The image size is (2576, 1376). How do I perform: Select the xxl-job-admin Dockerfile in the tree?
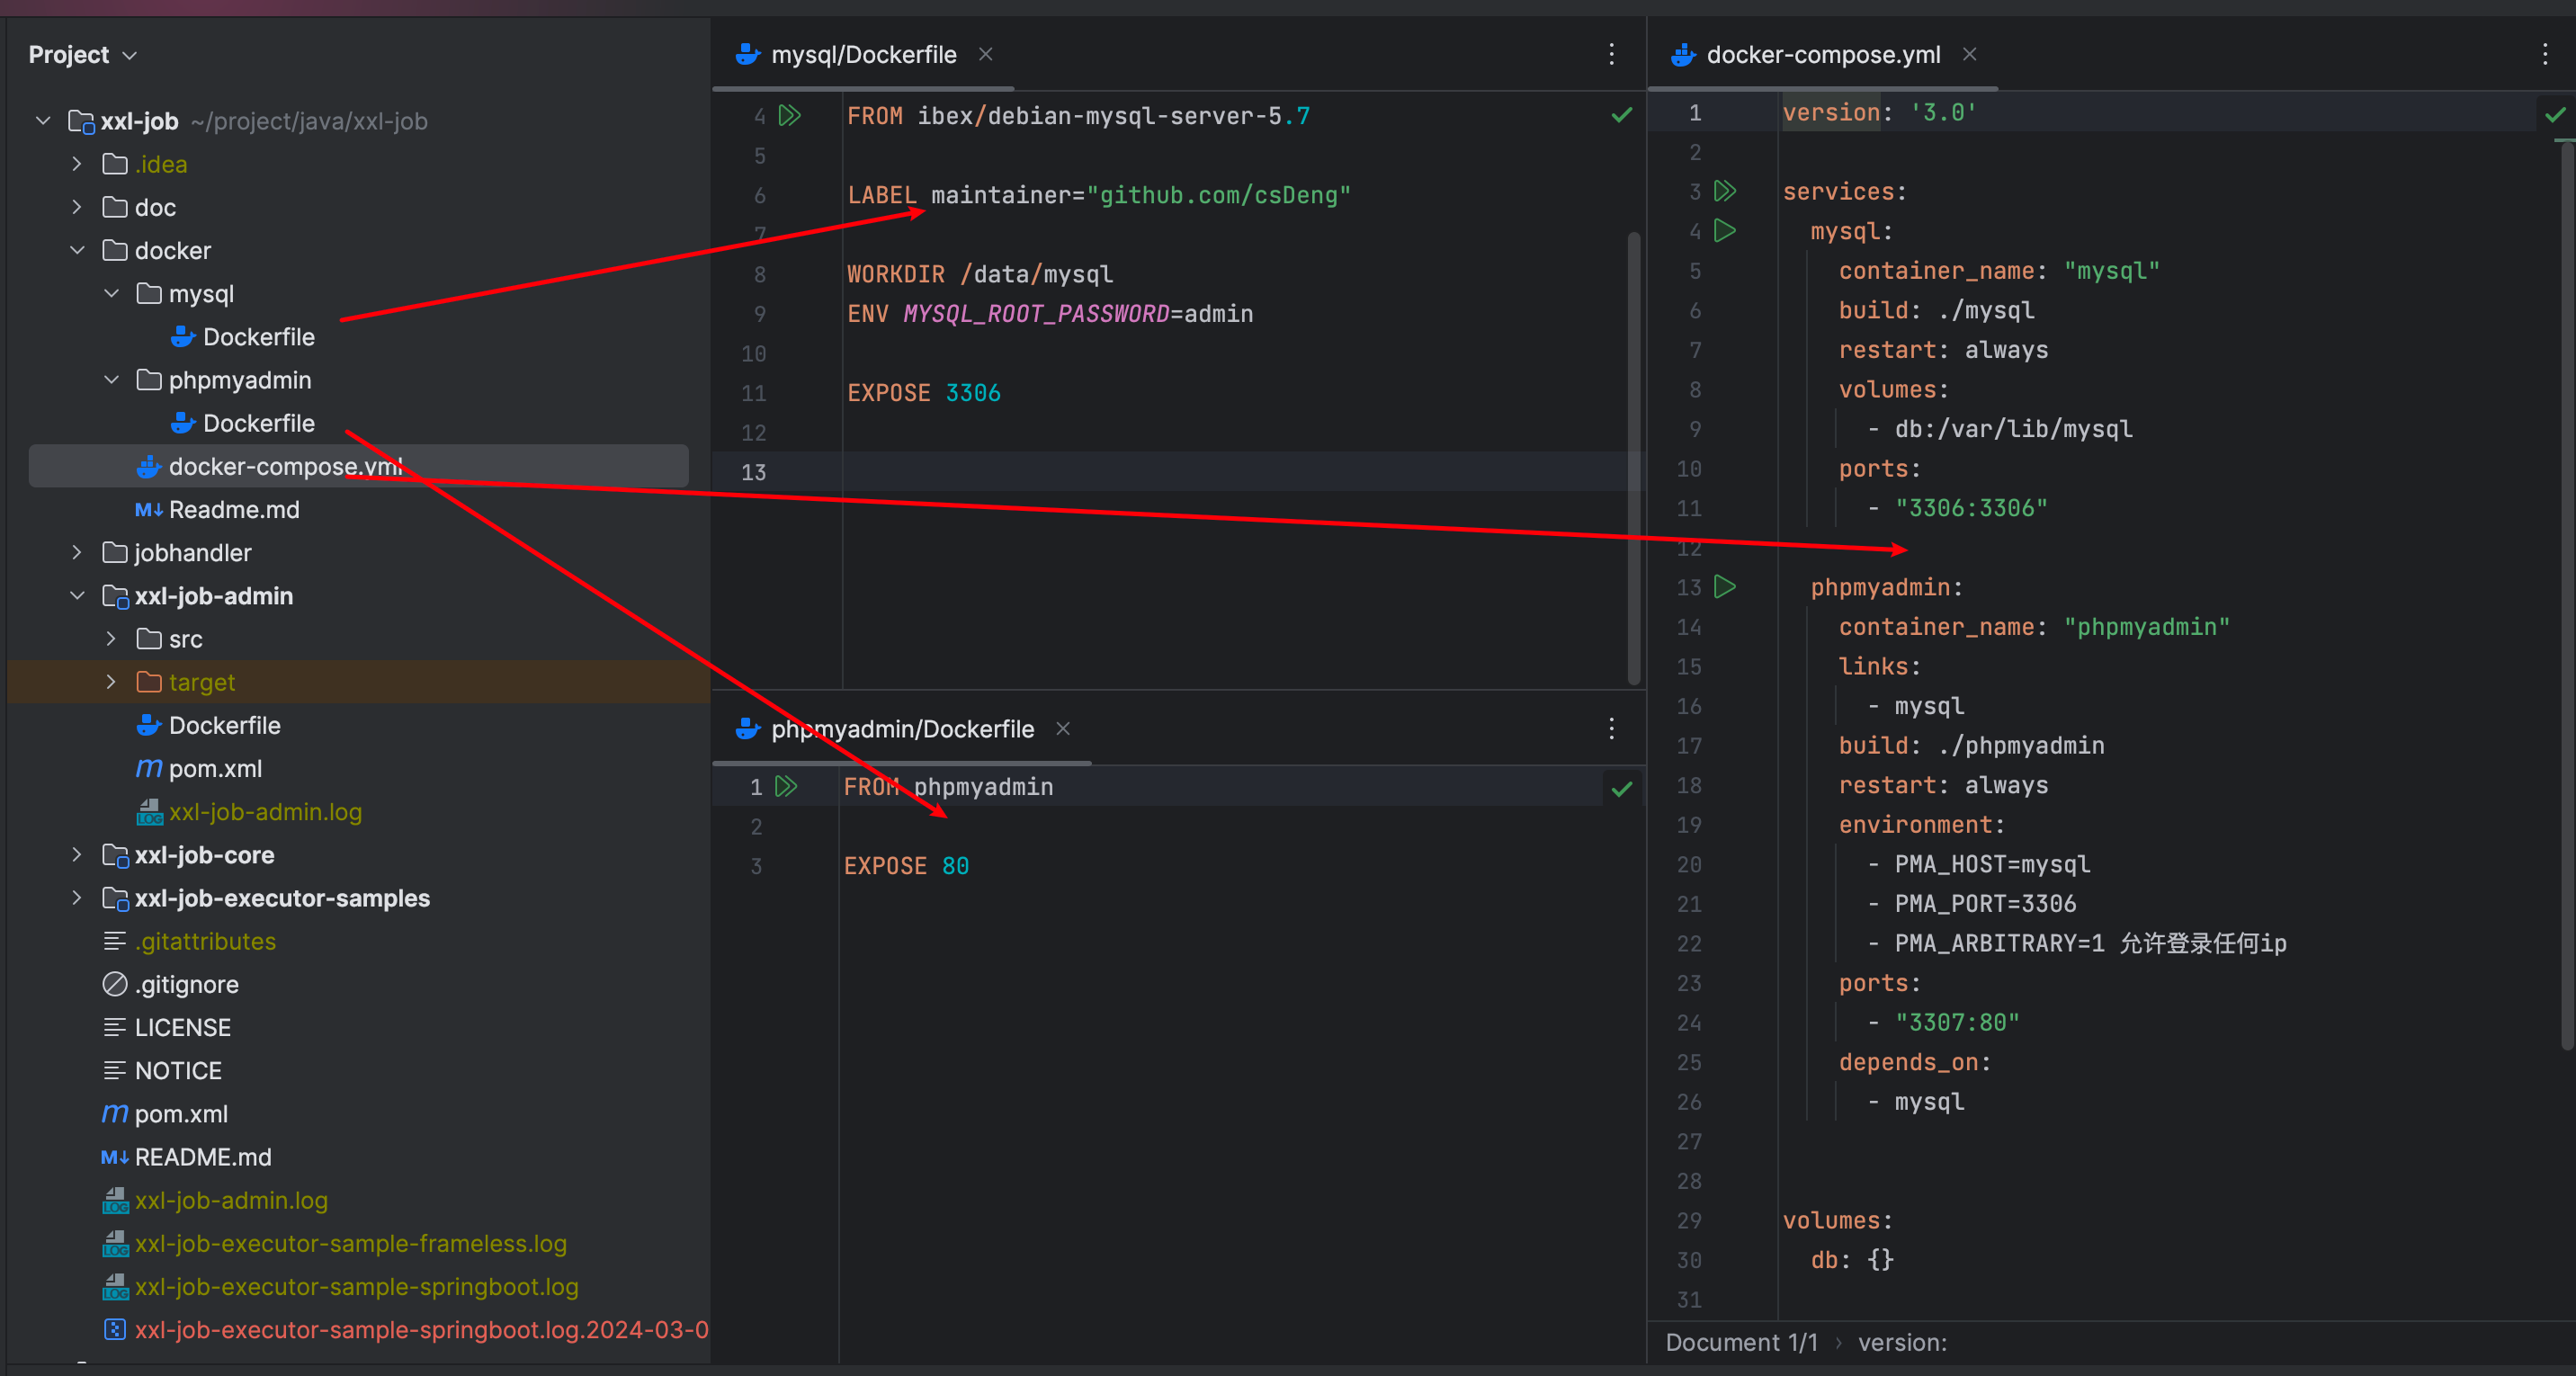[224, 725]
